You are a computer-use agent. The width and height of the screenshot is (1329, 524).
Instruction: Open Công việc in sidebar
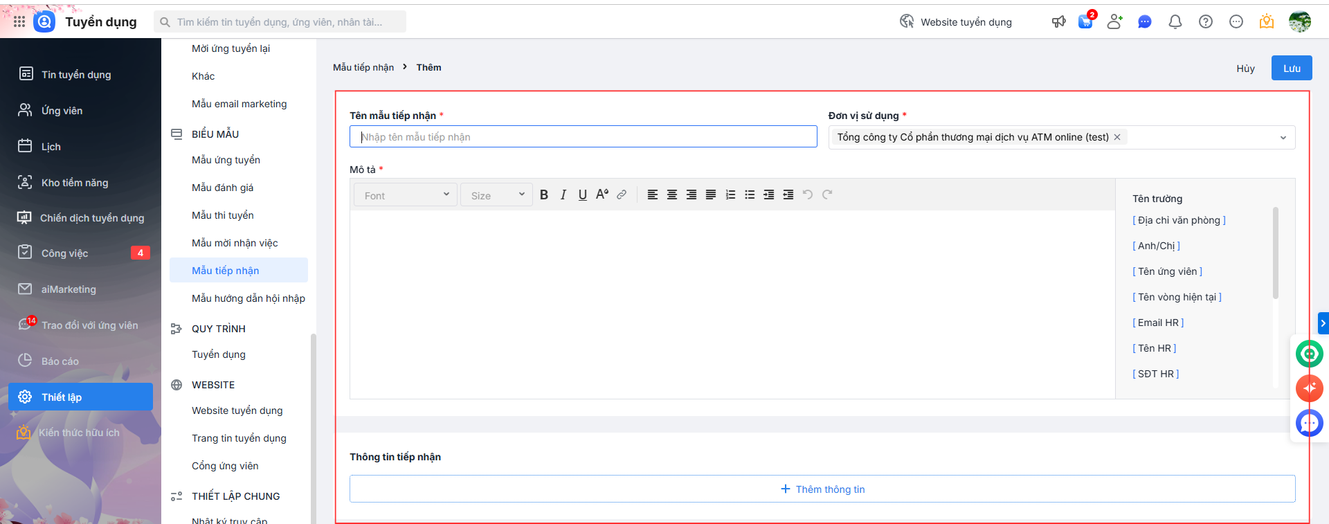tap(80, 253)
